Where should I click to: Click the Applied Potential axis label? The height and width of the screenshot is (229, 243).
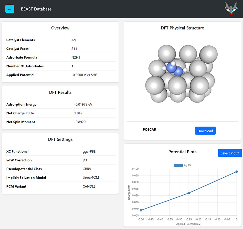189,224
